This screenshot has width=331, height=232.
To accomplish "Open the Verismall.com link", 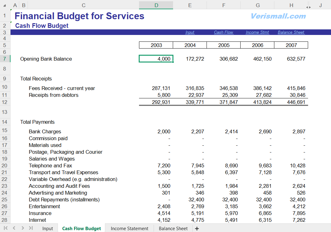I will click(278, 16).
